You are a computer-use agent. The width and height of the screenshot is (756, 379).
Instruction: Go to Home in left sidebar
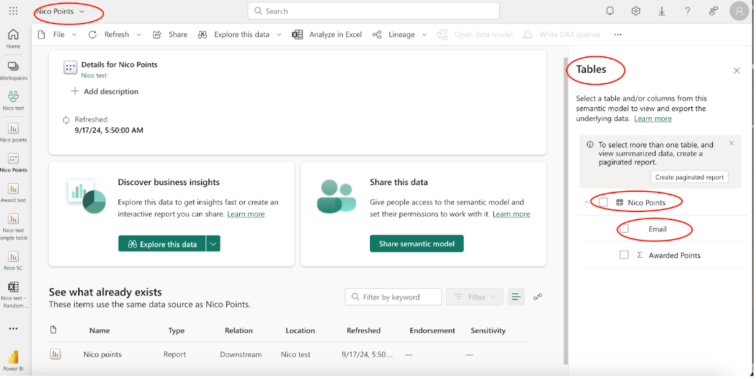tap(13, 38)
